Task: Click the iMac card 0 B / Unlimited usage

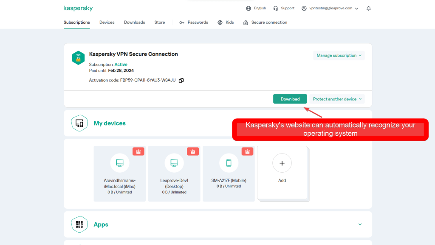Action: point(119,192)
